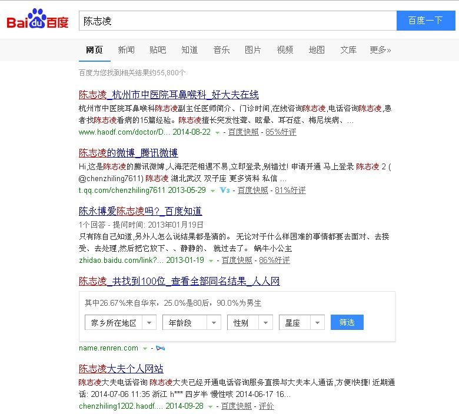459x414 pixels.
Task: Click the text 百度为您找到相关结果约55,800个
Action: click(x=132, y=72)
